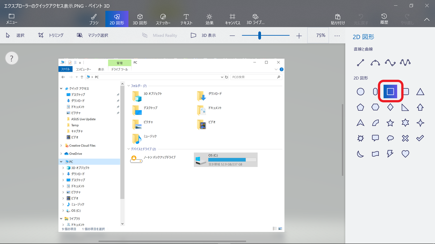Switch to the テキスト tool tab
The image size is (435, 244).
pos(186,19)
